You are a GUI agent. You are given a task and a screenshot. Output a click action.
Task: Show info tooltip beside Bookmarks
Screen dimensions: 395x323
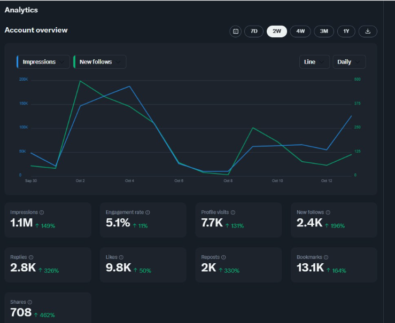(326, 257)
